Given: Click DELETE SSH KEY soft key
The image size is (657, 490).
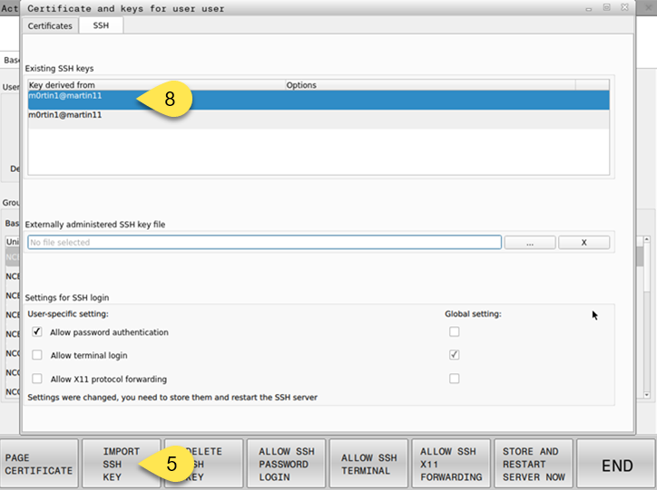Looking at the screenshot, I should 203,464.
